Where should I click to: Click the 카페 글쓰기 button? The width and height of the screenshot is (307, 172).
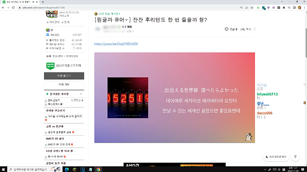pos(64,76)
